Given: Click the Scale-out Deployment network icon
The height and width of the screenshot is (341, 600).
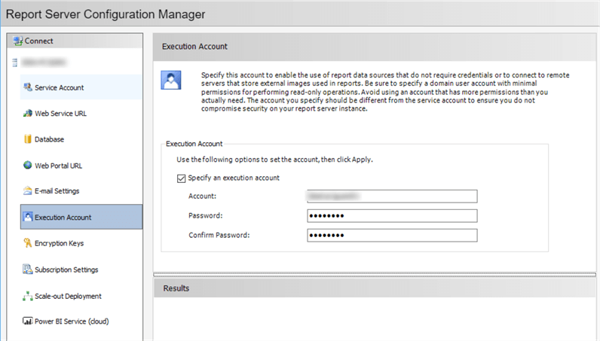Looking at the screenshot, I should [x=28, y=296].
